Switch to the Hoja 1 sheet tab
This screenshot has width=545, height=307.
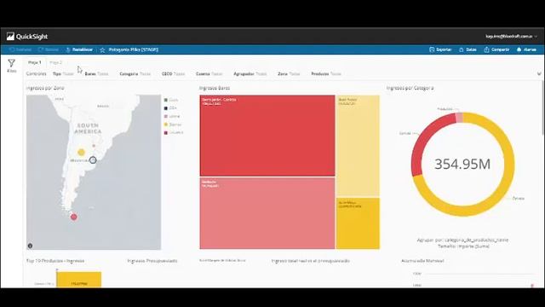35,62
